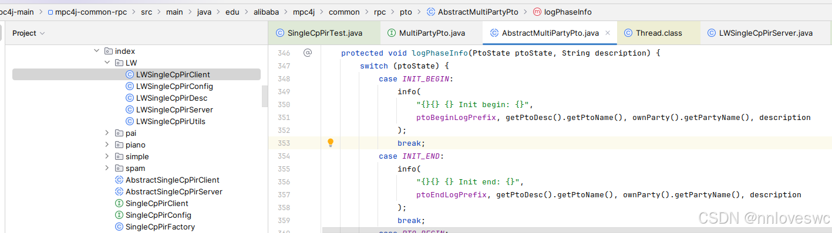Collapse the index folder
The width and height of the screenshot is (832, 233).
point(97,51)
